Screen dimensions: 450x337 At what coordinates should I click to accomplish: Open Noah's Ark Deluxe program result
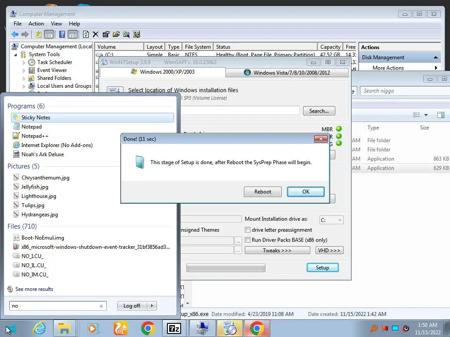pyautogui.click(x=43, y=154)
